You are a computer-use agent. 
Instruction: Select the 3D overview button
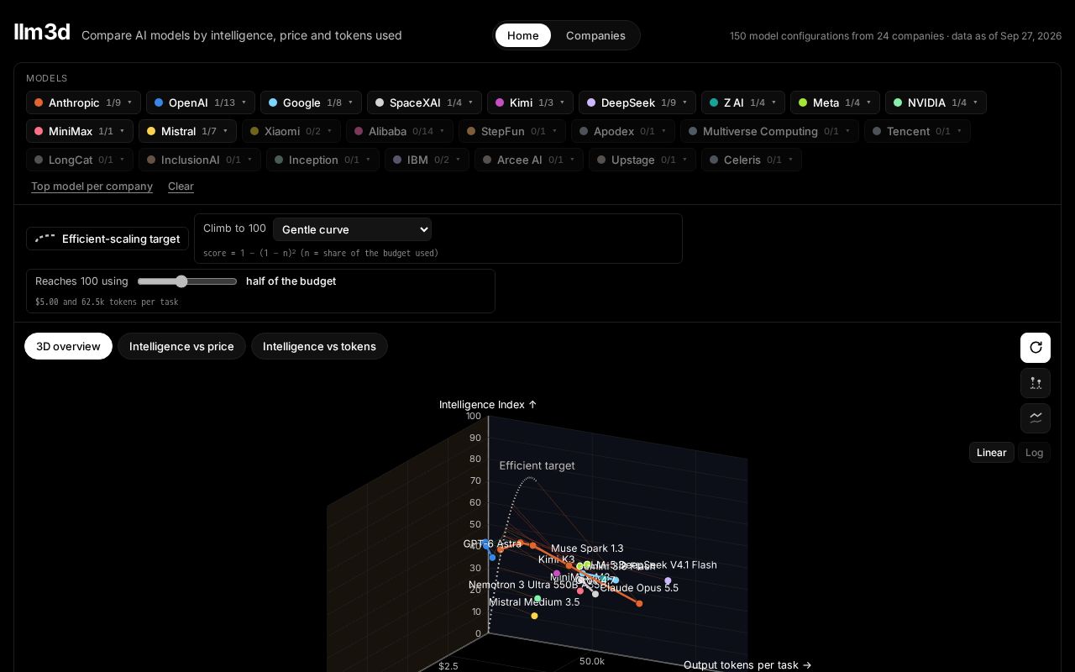pyautogui.click(x=68, y=346)
